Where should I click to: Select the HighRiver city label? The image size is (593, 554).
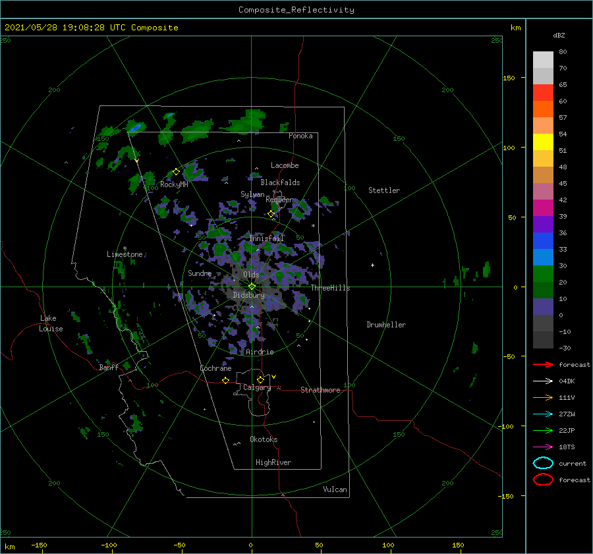[x=273, y=462]
